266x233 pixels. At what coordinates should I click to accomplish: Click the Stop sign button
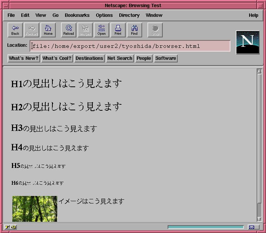[155, 30]
